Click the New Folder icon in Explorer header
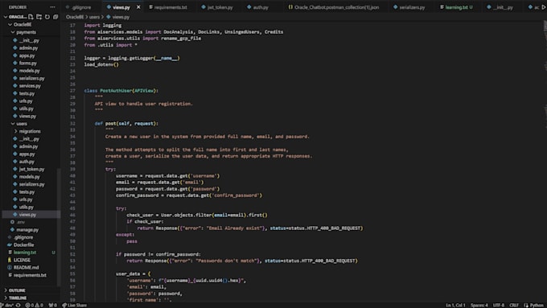 pyautogui.click(x=39, y=17)
